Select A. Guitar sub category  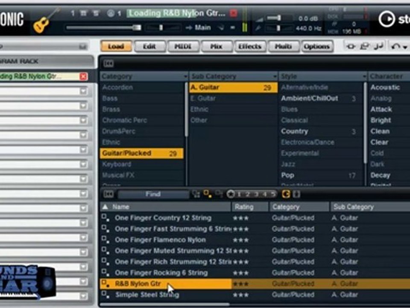[233, 87]
